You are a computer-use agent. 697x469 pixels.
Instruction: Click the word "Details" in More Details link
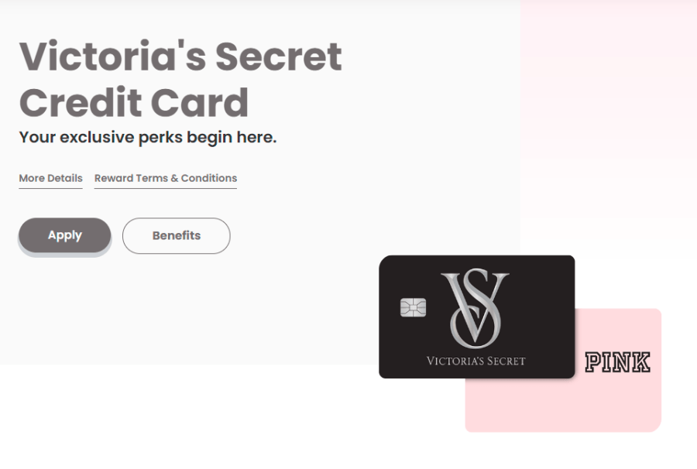pyautogui.click(x=66, y=179)
